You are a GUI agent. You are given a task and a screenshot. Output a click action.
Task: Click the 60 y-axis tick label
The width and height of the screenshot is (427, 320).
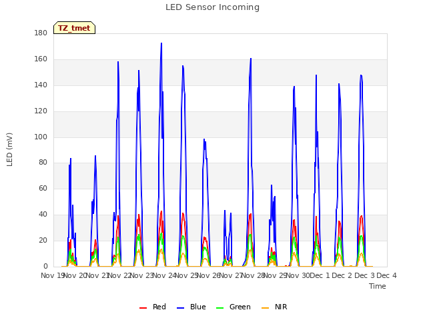(x=43, y=188)
